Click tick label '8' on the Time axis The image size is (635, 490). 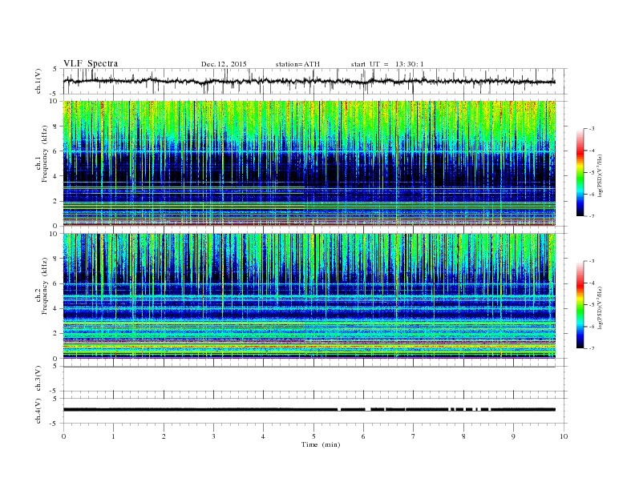pos(463,436)
